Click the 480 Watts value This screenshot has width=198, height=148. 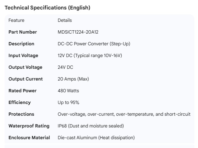68,91
